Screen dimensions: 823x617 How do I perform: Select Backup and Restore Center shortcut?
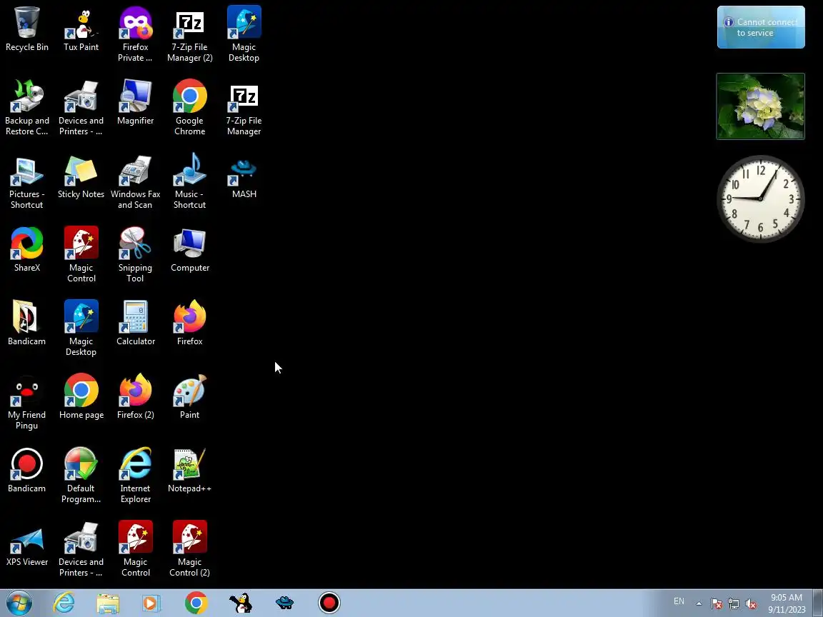coord(26,108)
